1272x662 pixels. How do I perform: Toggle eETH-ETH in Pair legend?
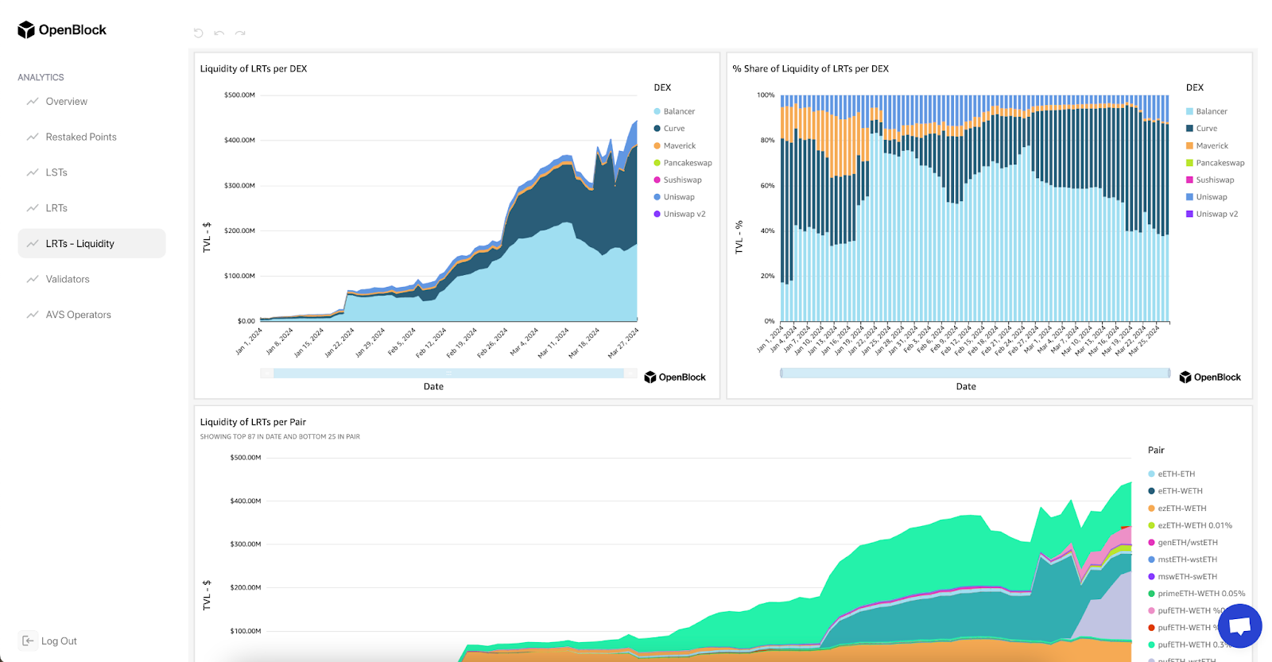coord(1172,474)
